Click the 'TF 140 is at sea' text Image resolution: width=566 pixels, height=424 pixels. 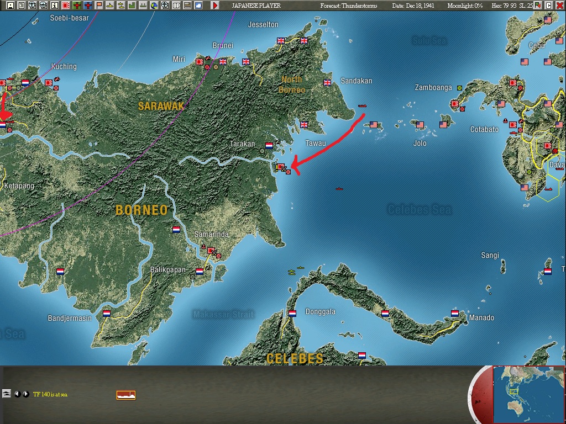coord(50,394)
